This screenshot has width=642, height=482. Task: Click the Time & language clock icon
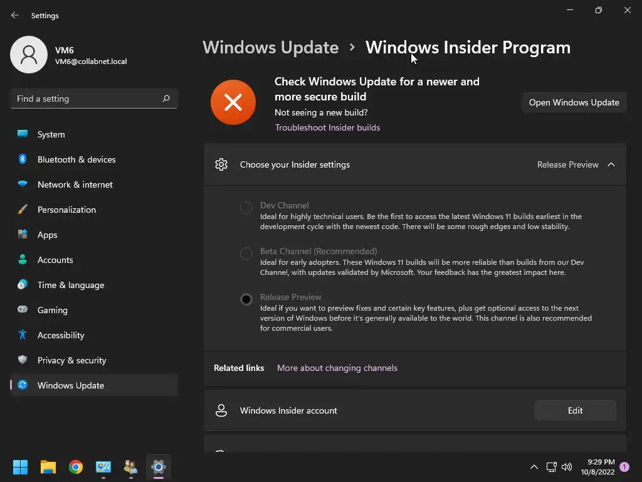(x=23, y=284)
